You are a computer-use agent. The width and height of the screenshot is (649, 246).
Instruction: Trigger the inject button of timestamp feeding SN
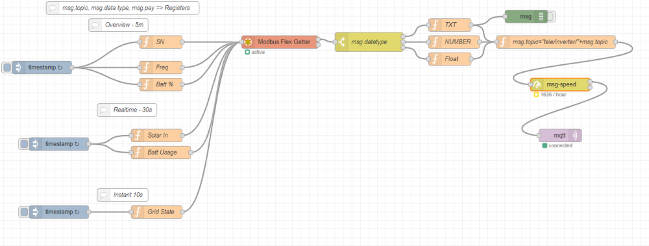point(7,68)
